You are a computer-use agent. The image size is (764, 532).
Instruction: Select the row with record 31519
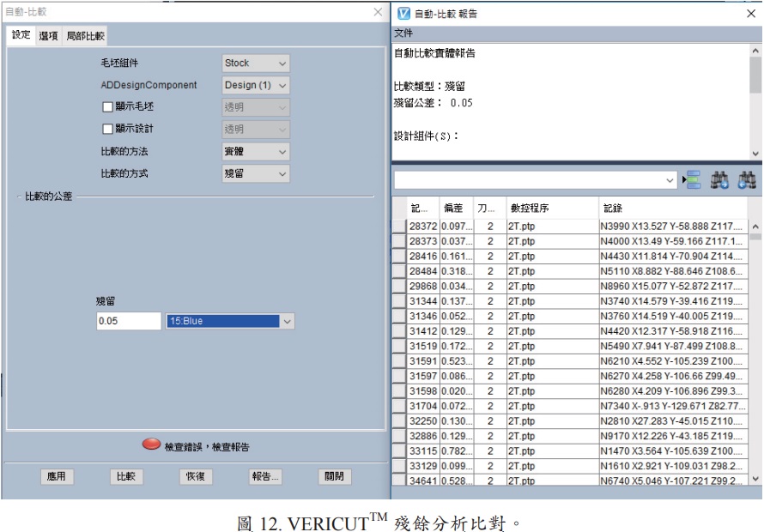tap(570, 347)
